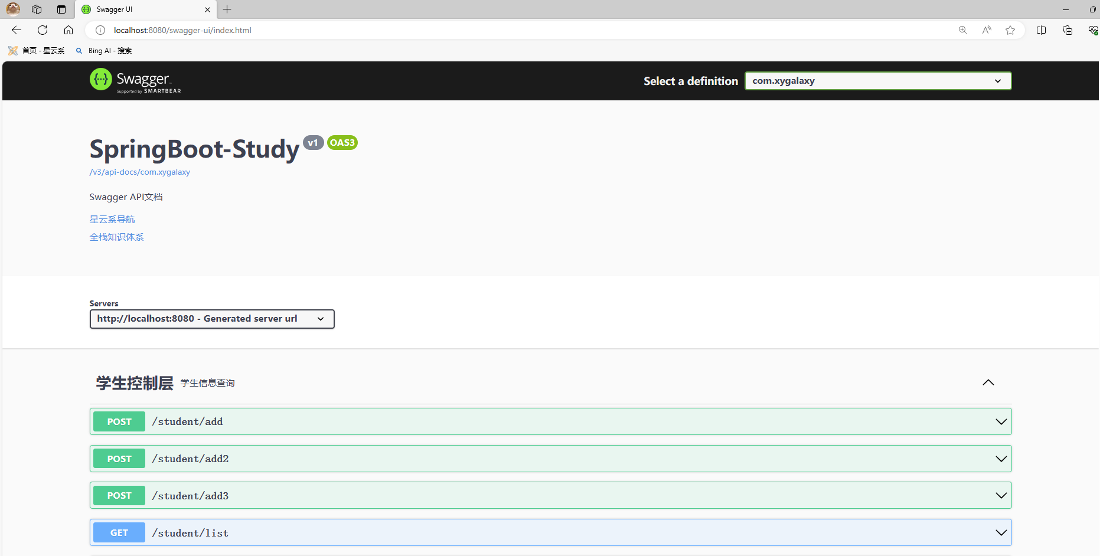Open the /v3/api-docs/com.xygalaxy link
The image size is (1100, 556).
(140, 172)
